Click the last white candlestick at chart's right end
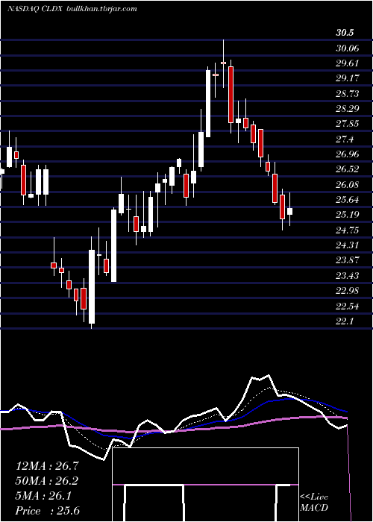The image size is (373, 522). pyautogui.click(x=289, y=211)
